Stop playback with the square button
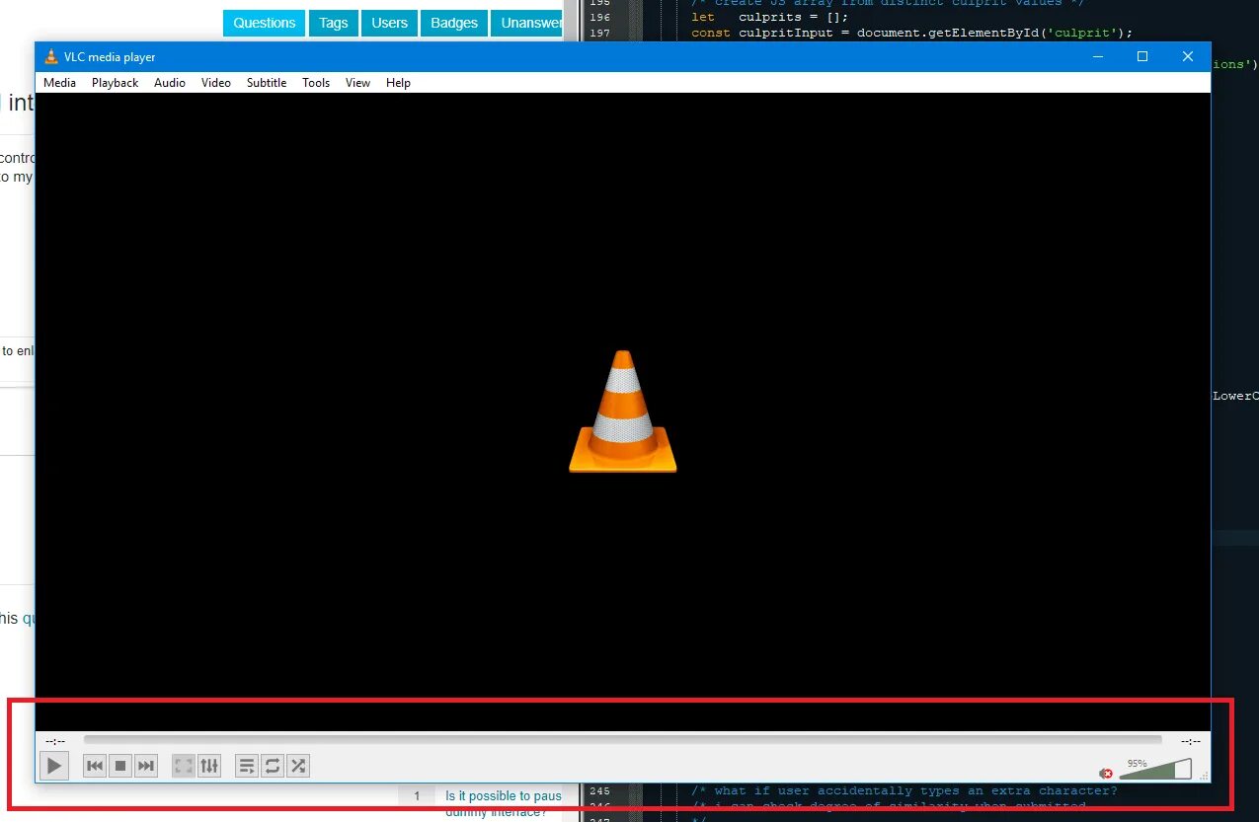1259x822 pixels. coord(120,766)
